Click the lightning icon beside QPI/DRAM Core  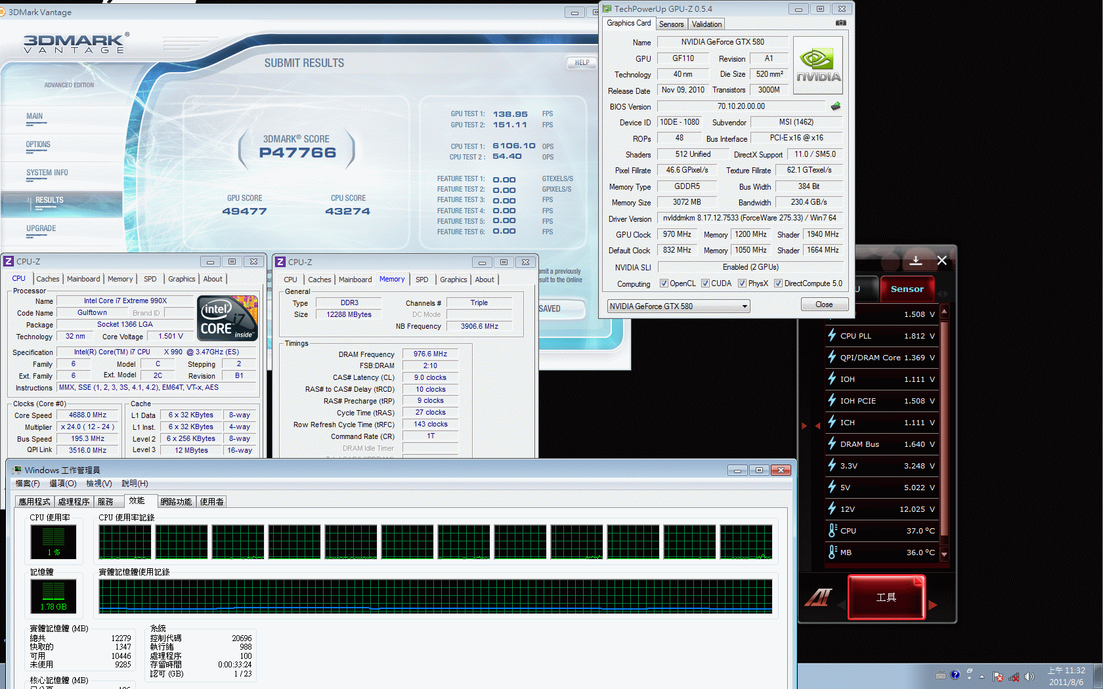pyautogui.click(x=832, y=357)
